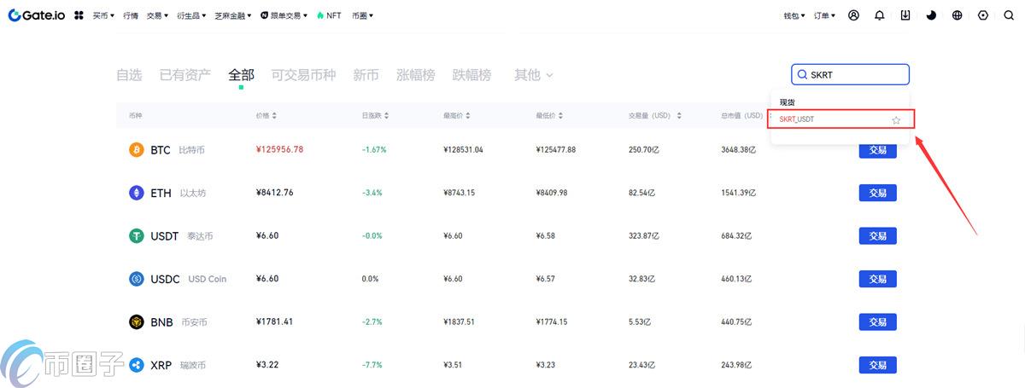Select the SKRT_USDT search result
Viewport: 1025px width, 388px height.
841,119
